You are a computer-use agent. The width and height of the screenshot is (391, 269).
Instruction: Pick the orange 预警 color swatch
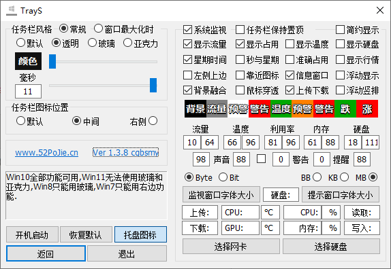point(302,109)
